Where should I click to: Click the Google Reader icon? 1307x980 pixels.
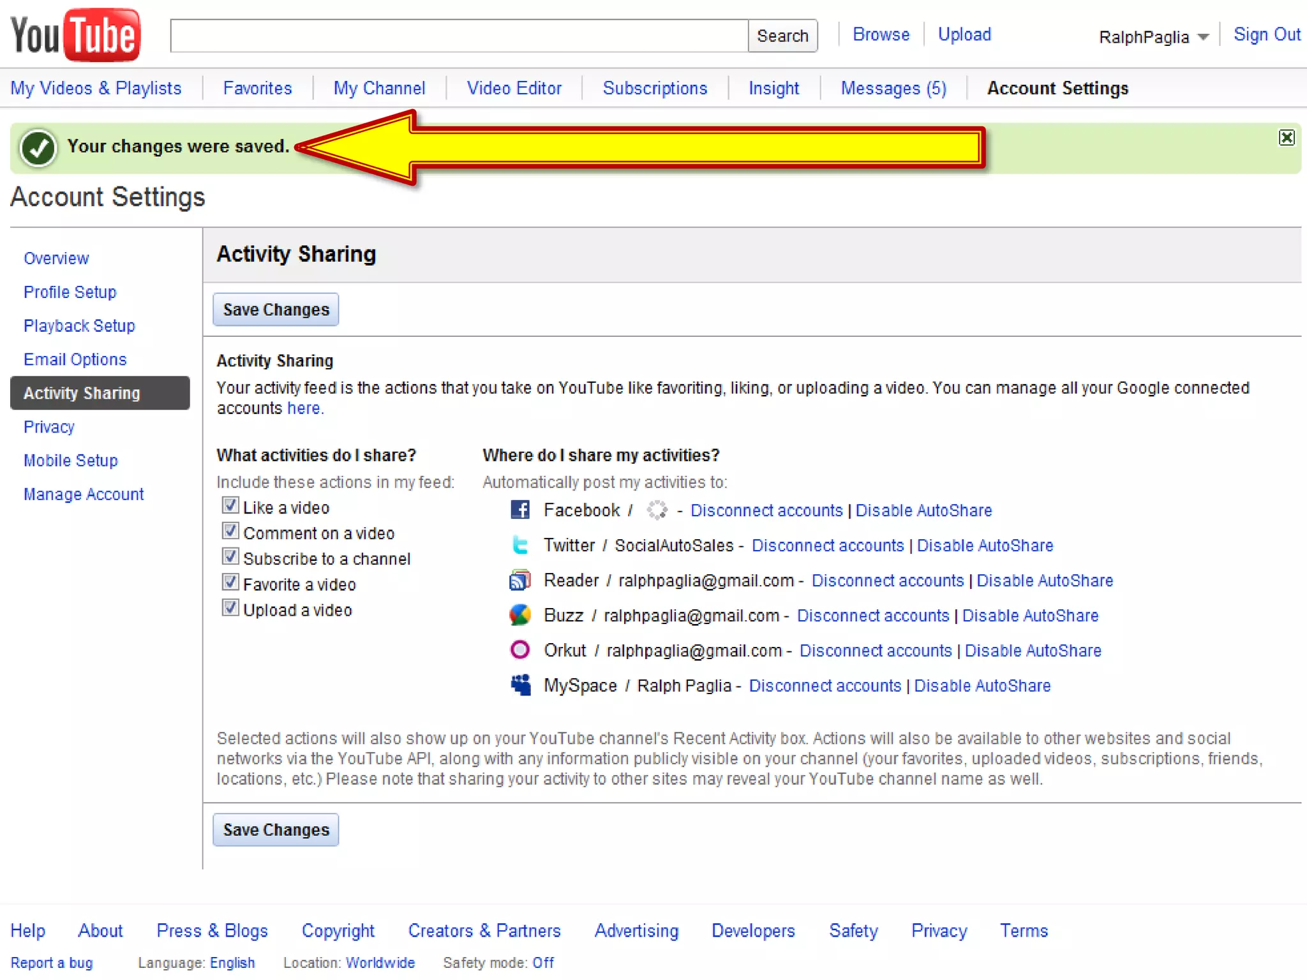tap(520, 580)
